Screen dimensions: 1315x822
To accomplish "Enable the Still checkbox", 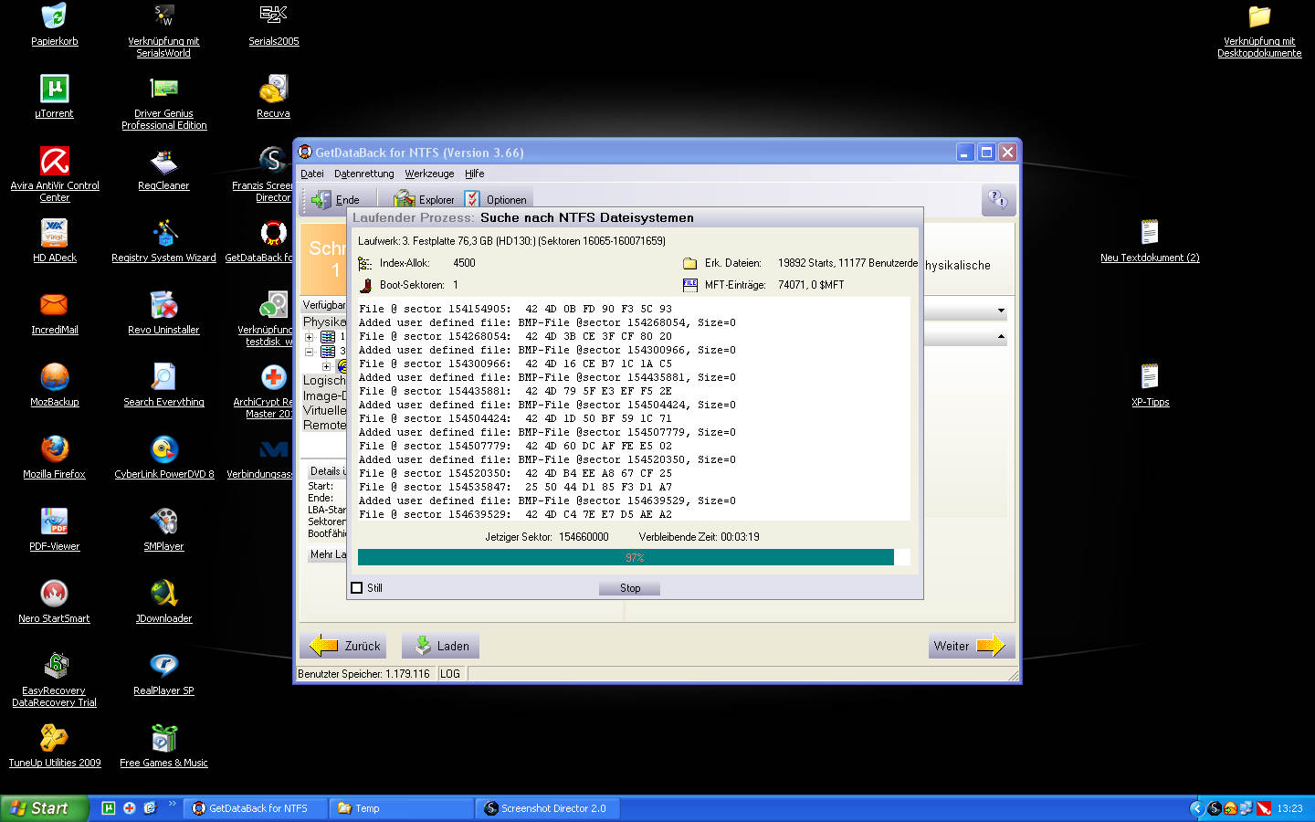I will (357, 588).
